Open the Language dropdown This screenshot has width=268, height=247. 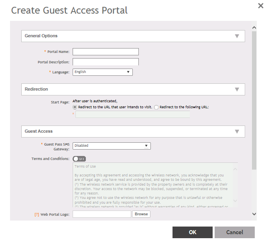(x=102, y=72)
